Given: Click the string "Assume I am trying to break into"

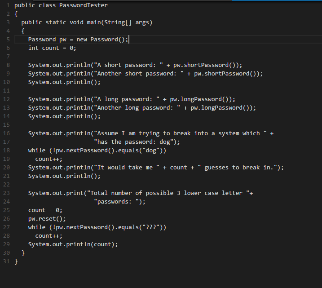Looking at the screenshot, I should tap(151, 133).
